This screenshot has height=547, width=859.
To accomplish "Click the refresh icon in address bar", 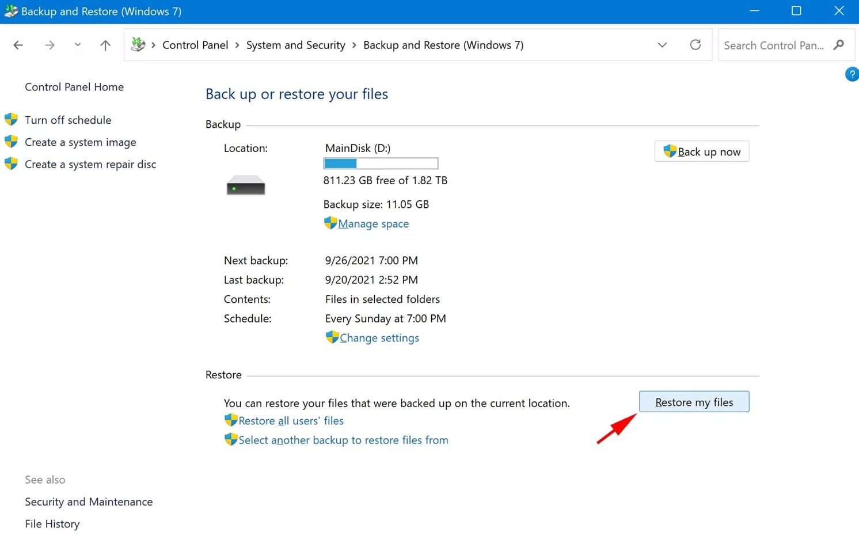I will point(695,44).
